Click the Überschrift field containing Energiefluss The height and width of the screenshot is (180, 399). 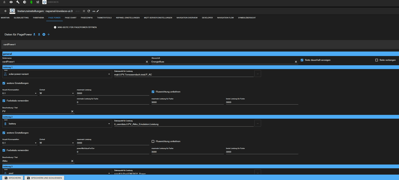(221, 62)
